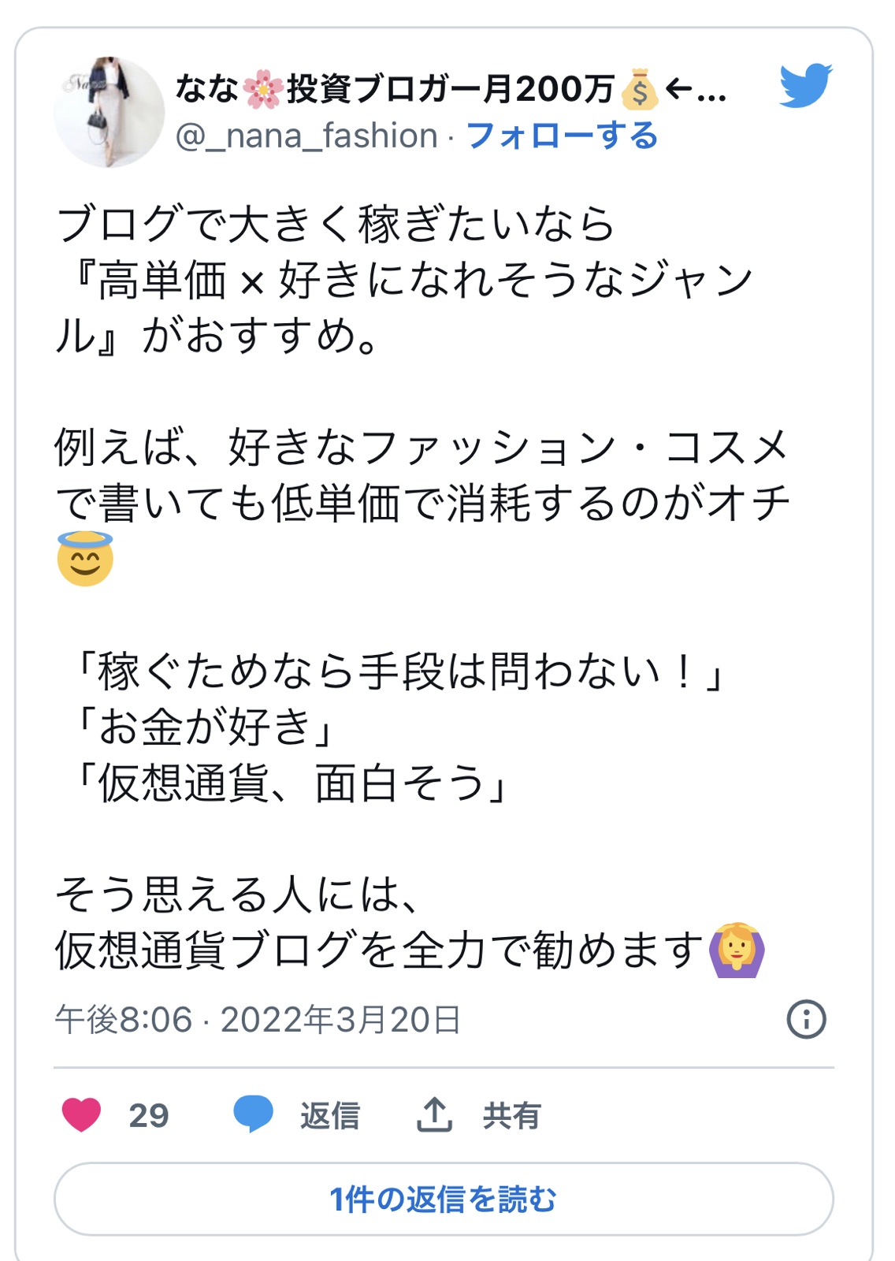Follow the account via フォローする
Image resolution: width=895 pixels, height=1261 pixels.
pos(562,136)
